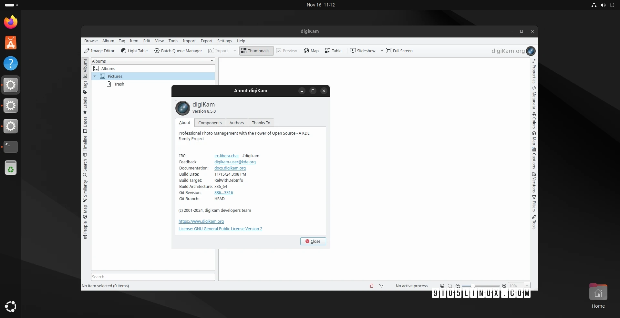Enter Full Screen mode
This screenshot has height=318, width=620.
[x=399, y=51]
